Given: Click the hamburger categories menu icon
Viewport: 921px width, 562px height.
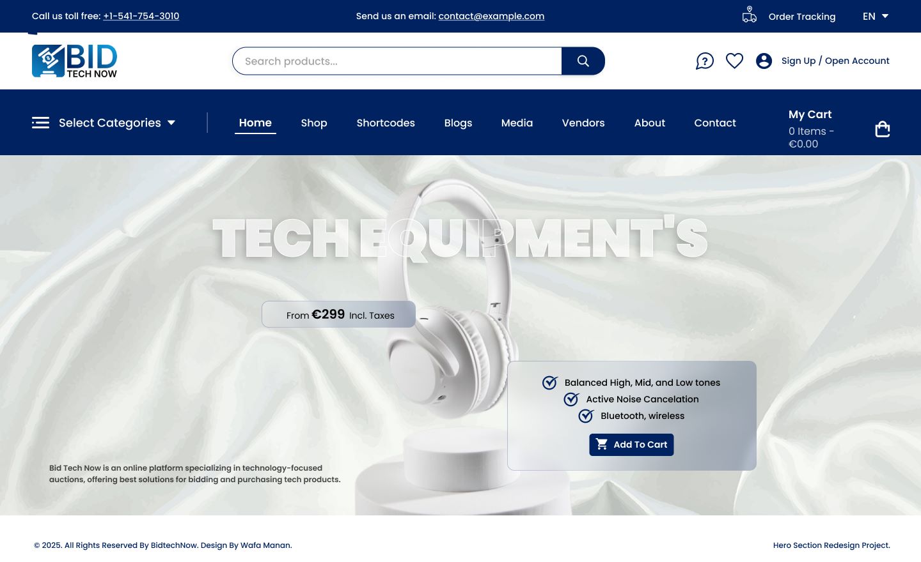Looking at the screenshot, I should point(41,123).
